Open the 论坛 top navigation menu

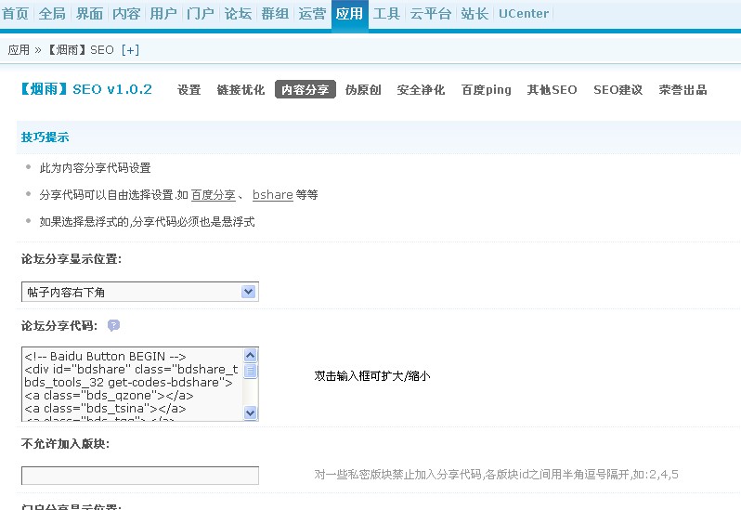pos(238,14)
